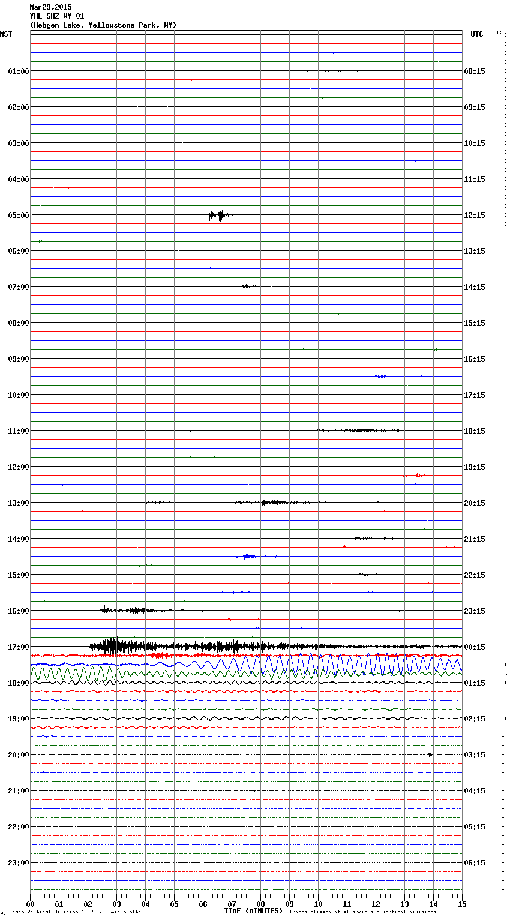The height and width of the screenshot is (920, 510).
Task: Select minute 06 on the bottom axis
Action: point(203,904)
